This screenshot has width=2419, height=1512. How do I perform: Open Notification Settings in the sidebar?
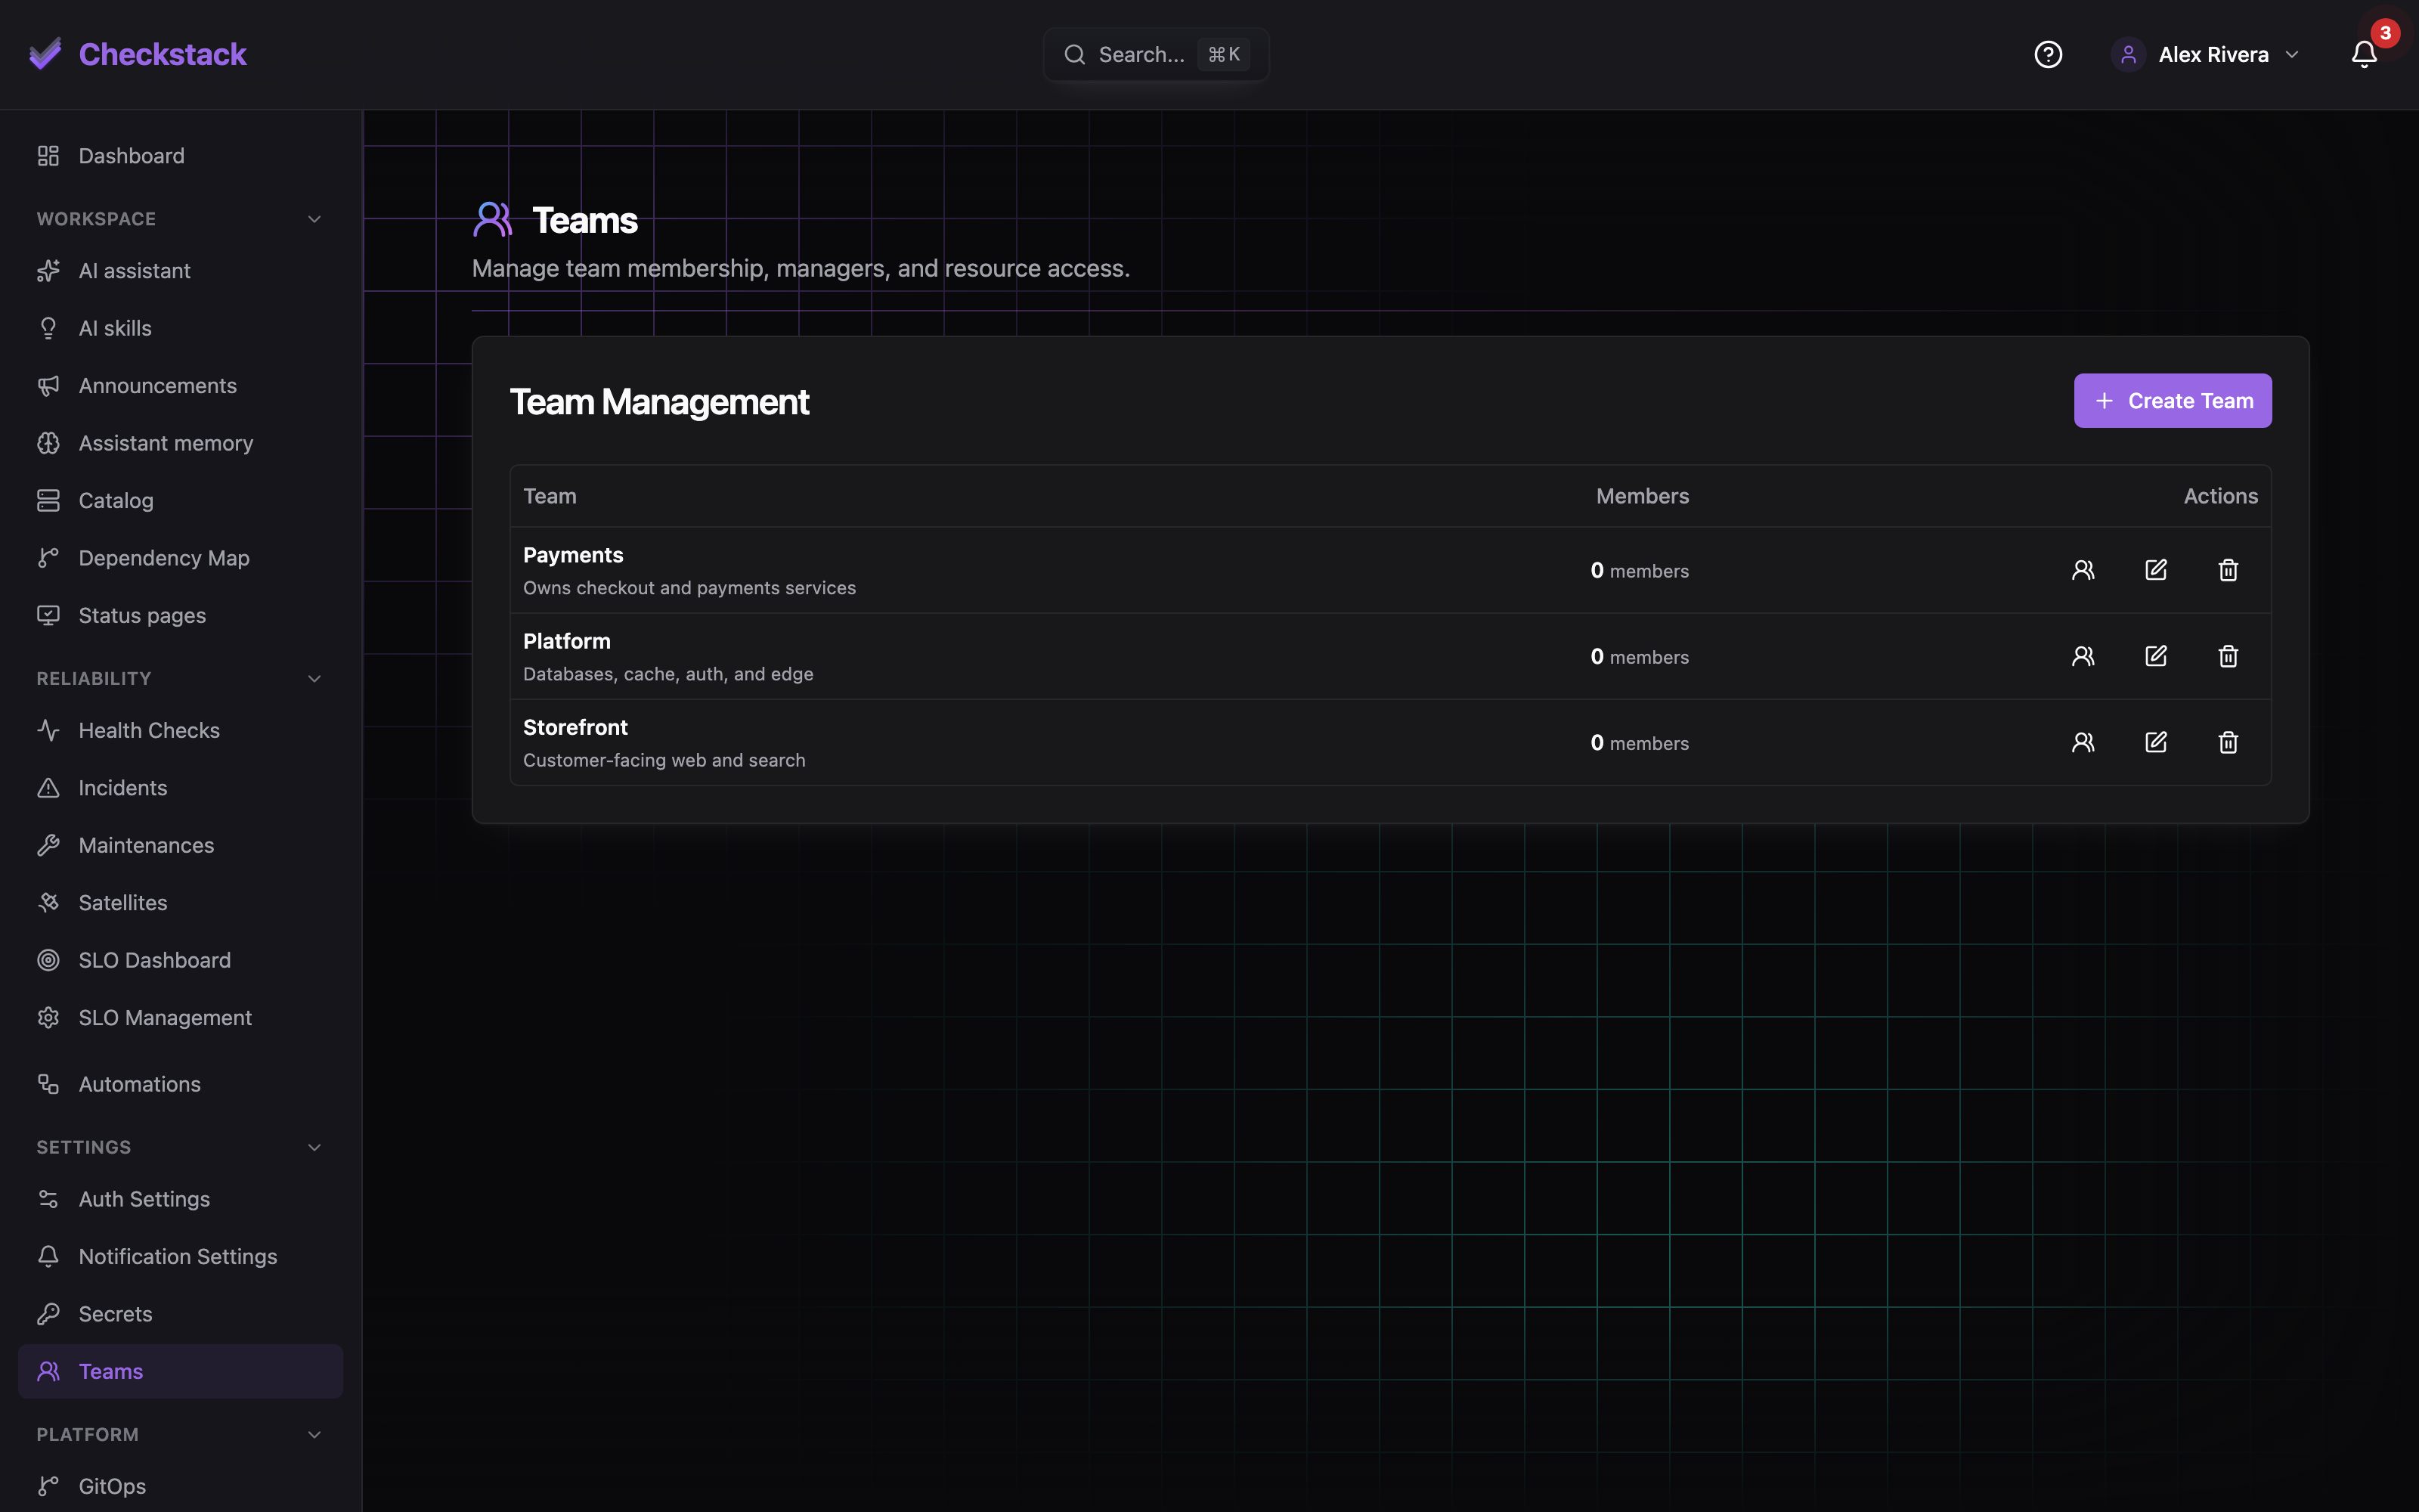click(181, 1257)
